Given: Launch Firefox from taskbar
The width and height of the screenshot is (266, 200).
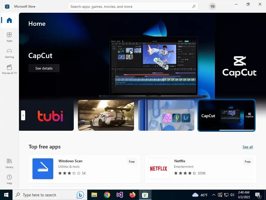Looking at the screenshot, I should [132, 195].
